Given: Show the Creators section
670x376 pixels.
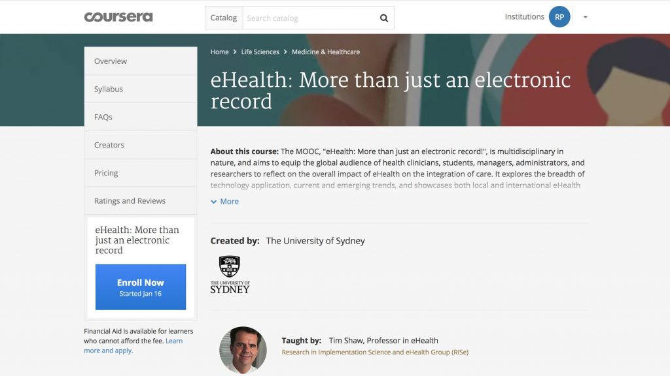Looking at the screenshot, I should 141,145.
